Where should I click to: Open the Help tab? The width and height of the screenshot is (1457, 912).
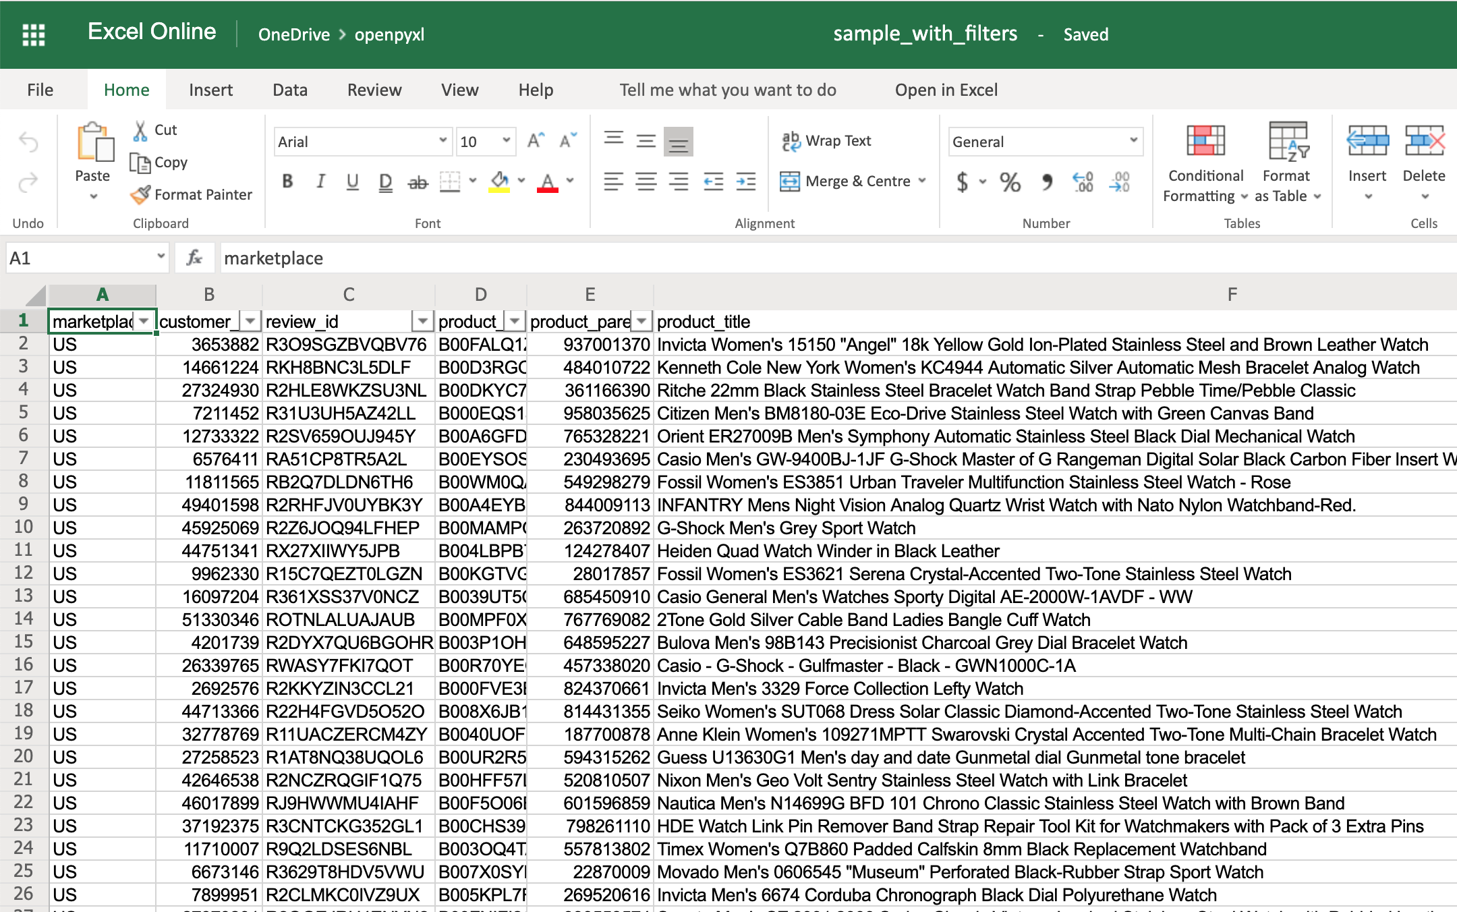coord(536,90)
